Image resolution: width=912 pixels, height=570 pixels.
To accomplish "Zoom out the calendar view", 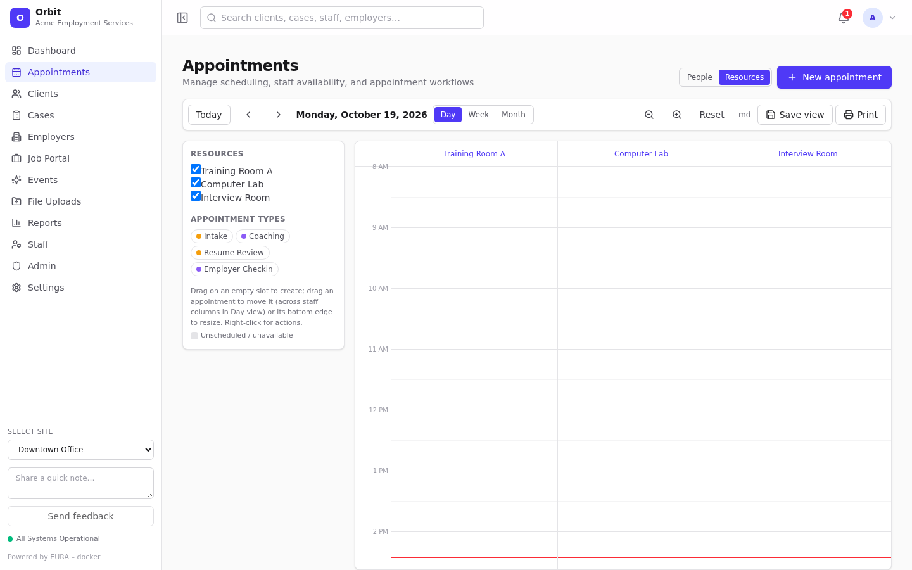I will click(x=649, y=115).
